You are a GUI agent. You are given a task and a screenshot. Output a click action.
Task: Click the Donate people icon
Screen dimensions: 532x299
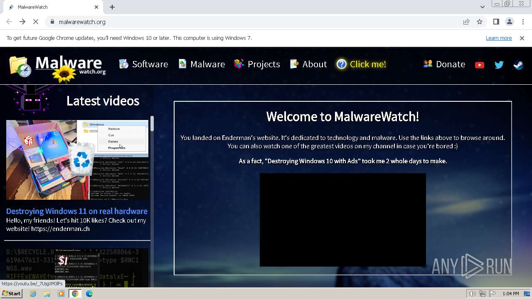point(428,64)
